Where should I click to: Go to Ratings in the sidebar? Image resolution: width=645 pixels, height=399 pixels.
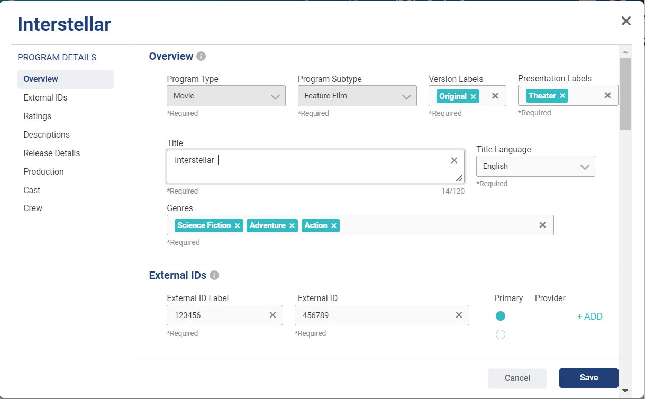[x=38, y=116]
